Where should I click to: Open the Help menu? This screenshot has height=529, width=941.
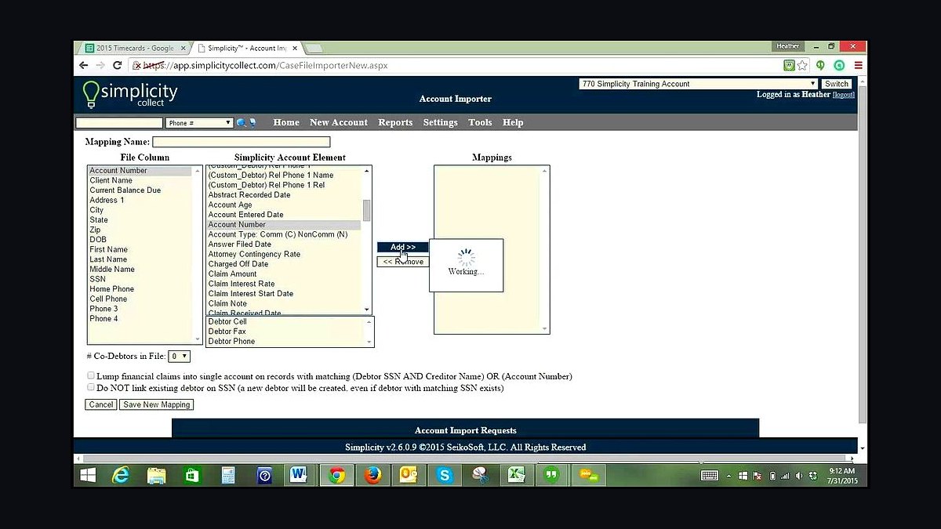pos(513,122)
